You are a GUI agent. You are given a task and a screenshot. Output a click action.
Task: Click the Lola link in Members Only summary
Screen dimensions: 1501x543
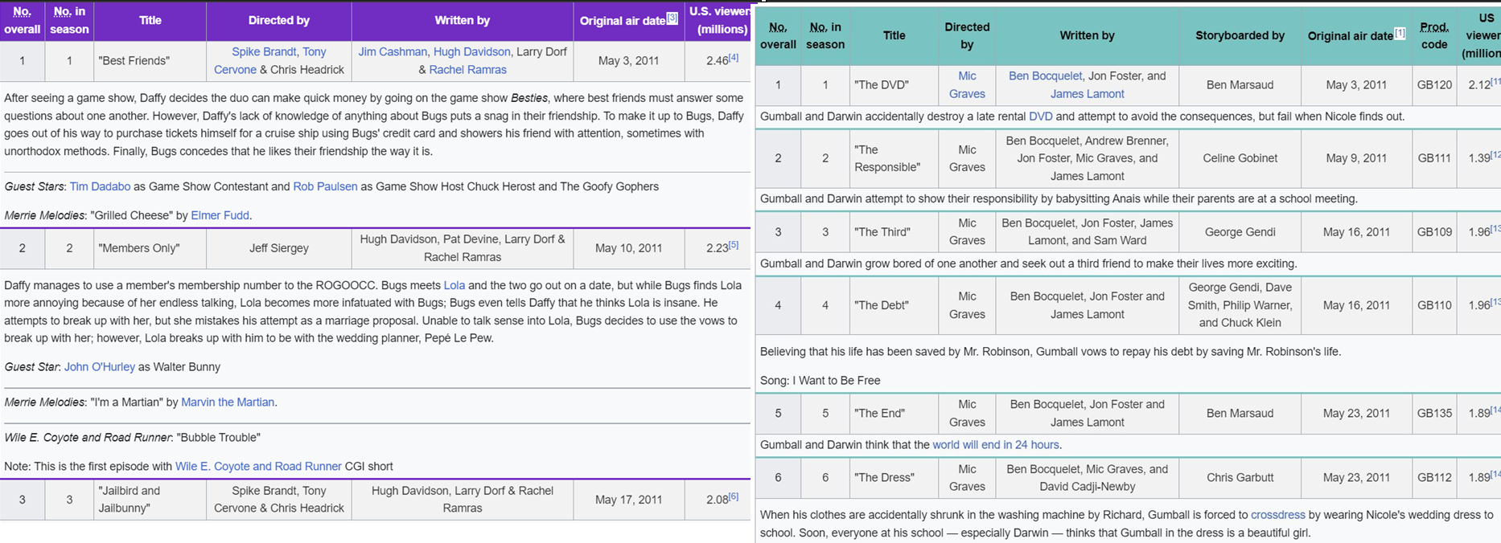tap(454, 285)
